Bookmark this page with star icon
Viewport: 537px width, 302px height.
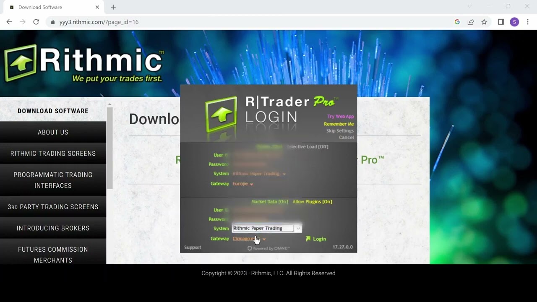(x=484, y=22)
